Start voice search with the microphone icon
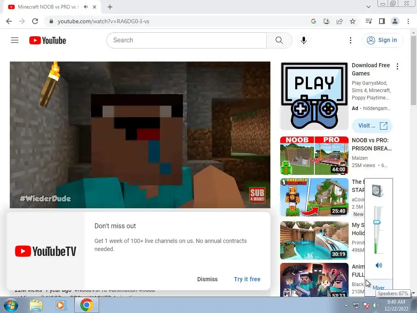This screenshot has width=417, height=313. click(304, 40)
